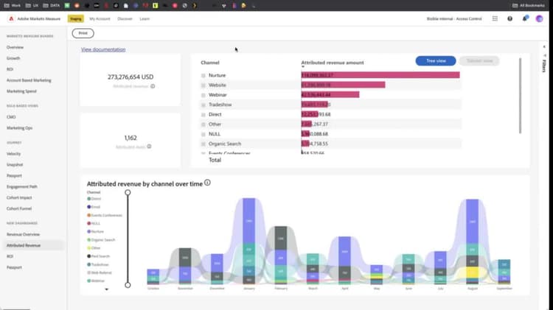553x310 pixels.
Task: Switch to Tree view
Action: tap(436, 61)
